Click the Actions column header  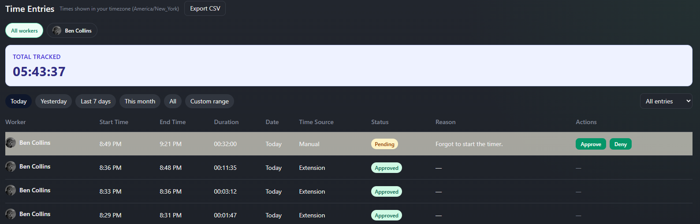click(x=586, y=122)
